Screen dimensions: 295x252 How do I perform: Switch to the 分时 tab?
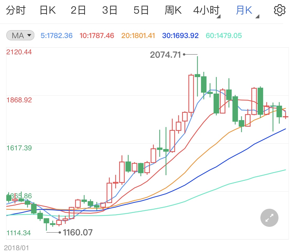pos(16,10)
